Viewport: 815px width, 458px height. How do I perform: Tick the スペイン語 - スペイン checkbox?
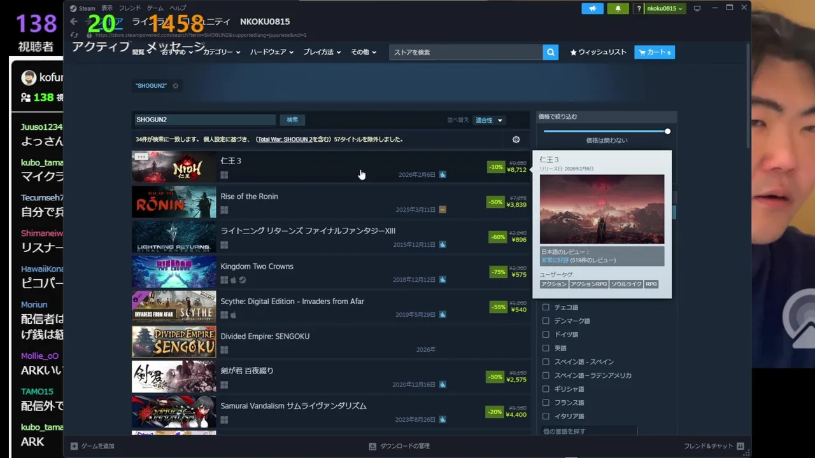pyautogui.click(x=546, y=362)
